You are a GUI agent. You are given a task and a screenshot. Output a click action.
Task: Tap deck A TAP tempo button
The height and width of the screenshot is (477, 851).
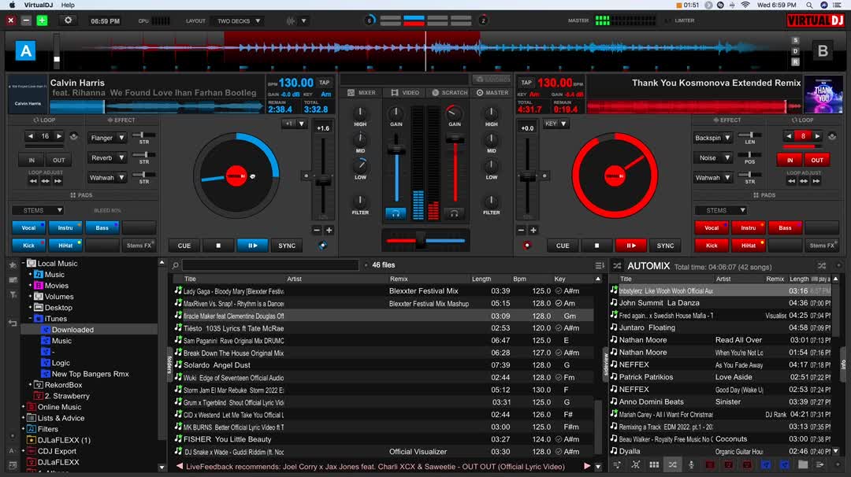(324, 83)
